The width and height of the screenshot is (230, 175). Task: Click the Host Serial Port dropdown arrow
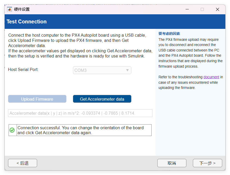(127, 70)
